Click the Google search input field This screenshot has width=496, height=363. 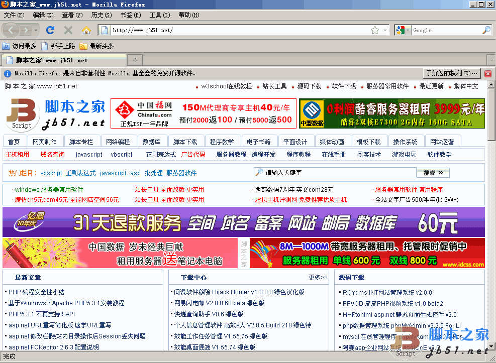(x=446, y=30)
